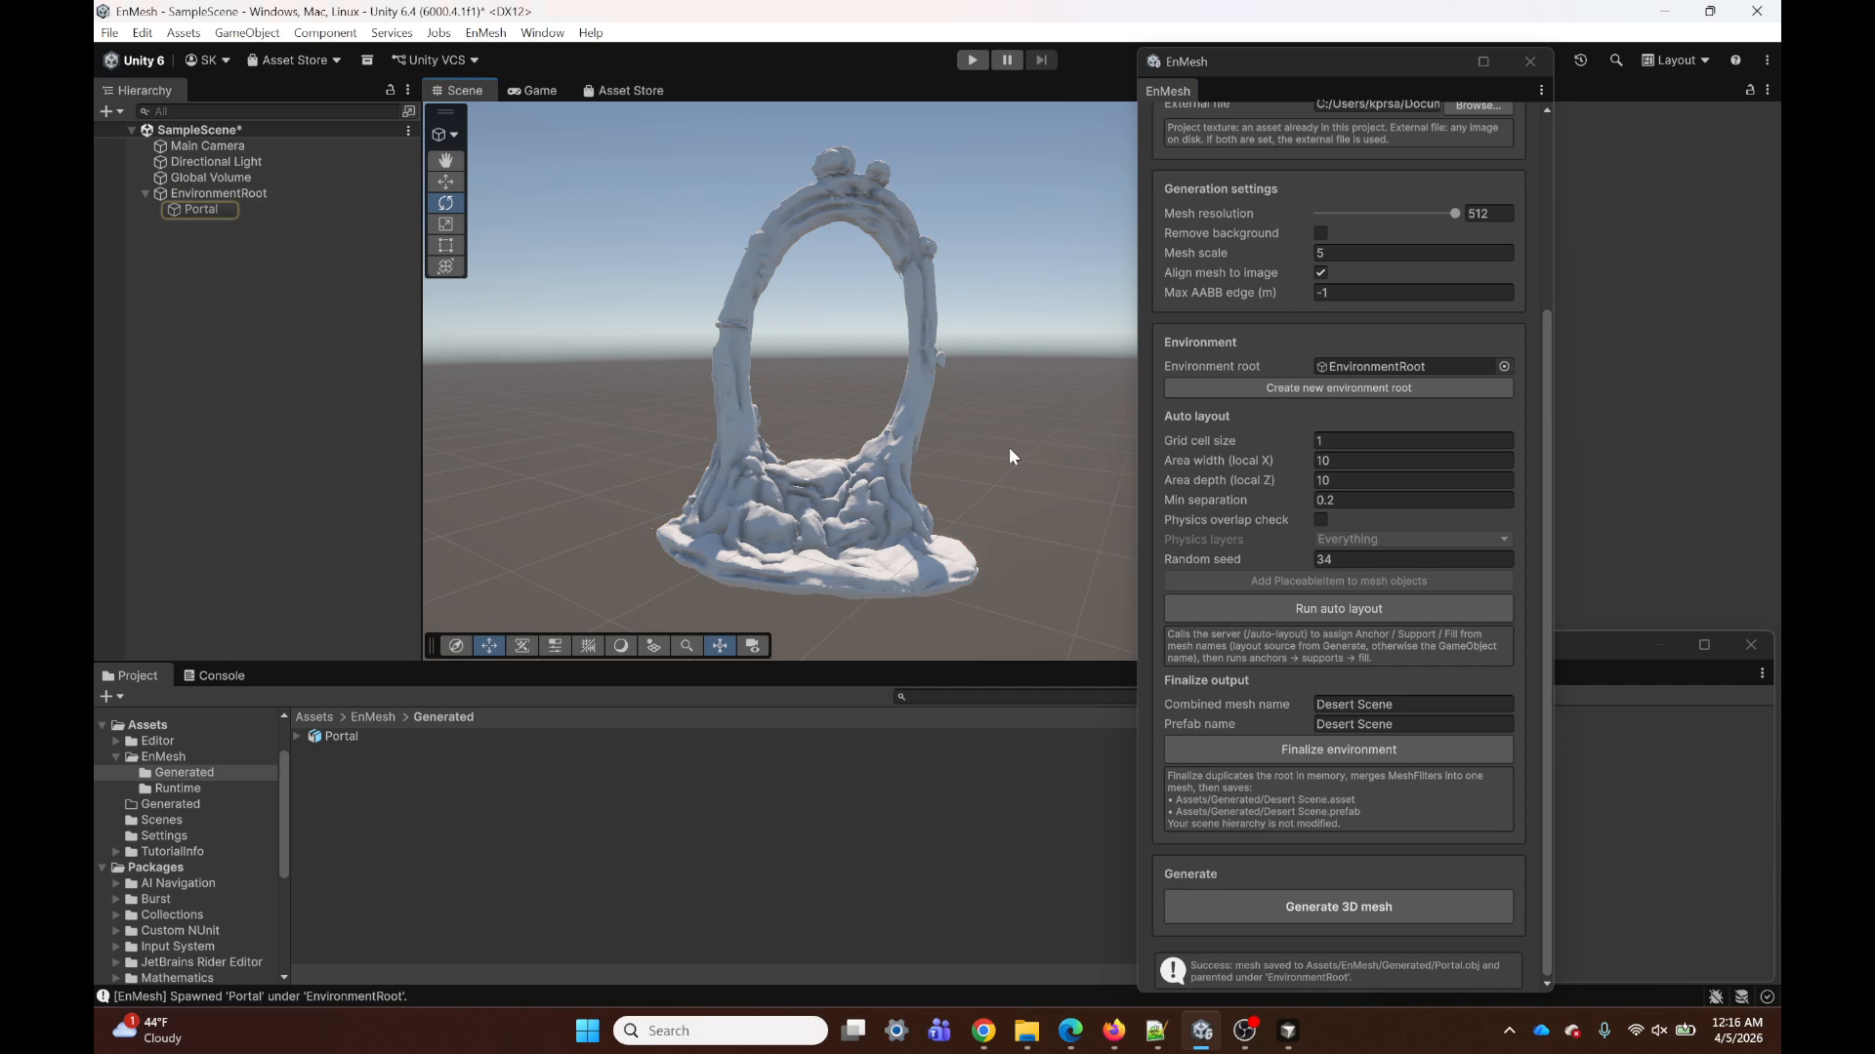Collapse the EnvironmentRoot hierarchy item
The width and height of the screenshot is (1875, 1054).
(x=146, y=194)
